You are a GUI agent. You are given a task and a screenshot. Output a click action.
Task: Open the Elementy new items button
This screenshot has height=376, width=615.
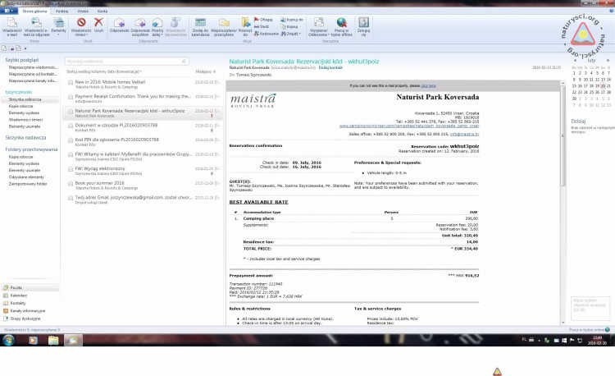pyautogui.click(x=58, y=27)
